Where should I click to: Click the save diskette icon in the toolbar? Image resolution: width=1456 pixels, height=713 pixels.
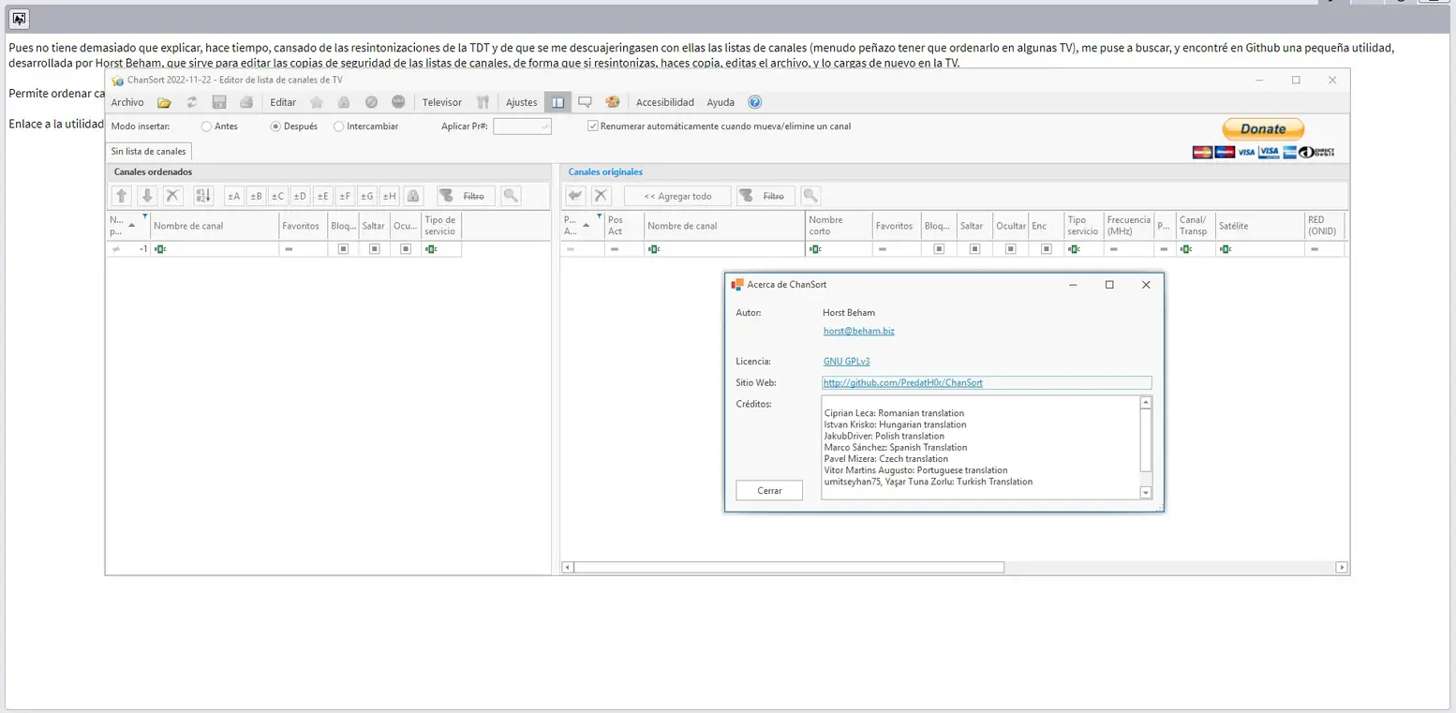point(219,102)
